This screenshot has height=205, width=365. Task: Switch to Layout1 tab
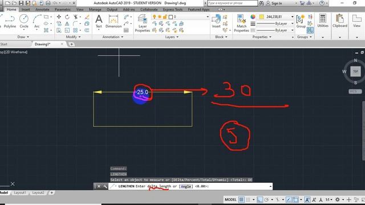pos(20,192)
